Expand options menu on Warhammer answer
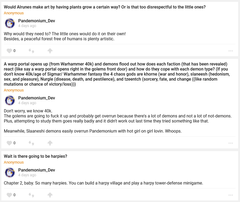240x202 pixels. (x=230, y=143)
